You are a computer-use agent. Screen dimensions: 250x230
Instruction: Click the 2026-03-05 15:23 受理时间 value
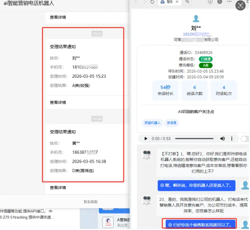point(89,76)
